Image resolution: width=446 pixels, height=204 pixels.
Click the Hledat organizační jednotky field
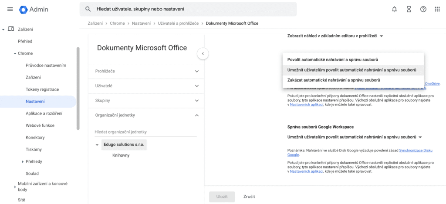pos(145,132)
